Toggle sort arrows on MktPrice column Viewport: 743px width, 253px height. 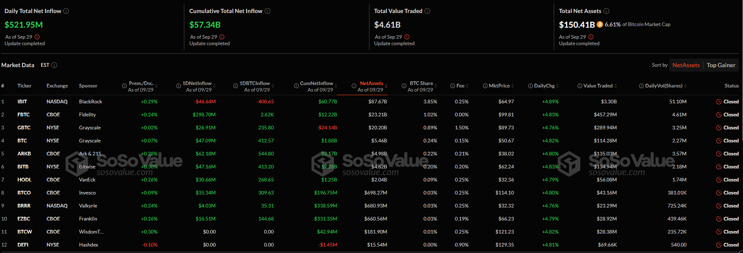click(513, 86)
